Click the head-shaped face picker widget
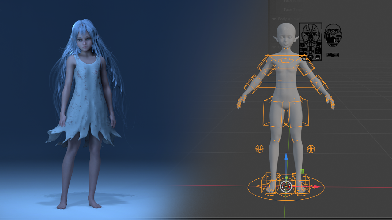 pos(333,35)
